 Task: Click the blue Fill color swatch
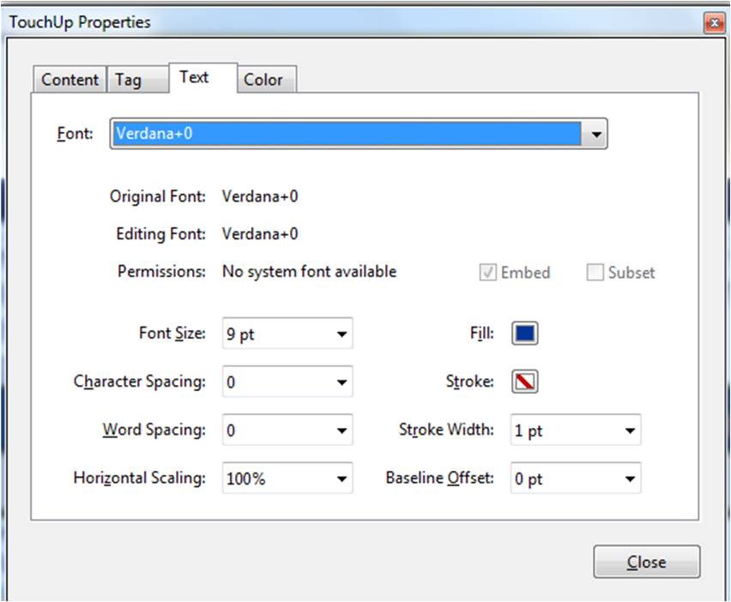tap(525, 334)
